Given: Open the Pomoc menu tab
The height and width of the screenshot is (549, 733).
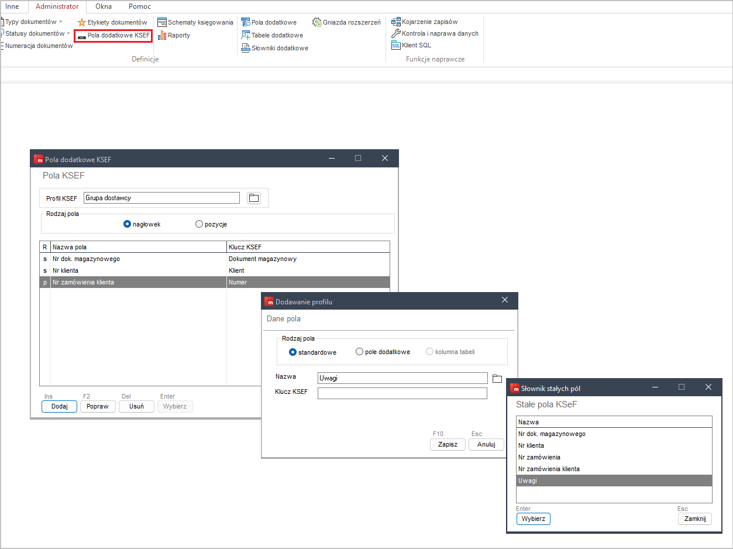Looking at the screenshot, I should coord(139,6).
